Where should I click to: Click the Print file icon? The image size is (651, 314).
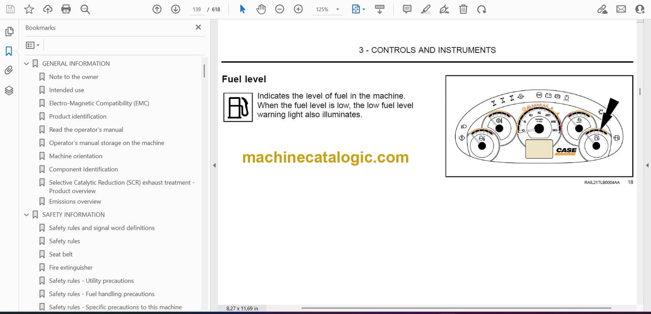66,9
